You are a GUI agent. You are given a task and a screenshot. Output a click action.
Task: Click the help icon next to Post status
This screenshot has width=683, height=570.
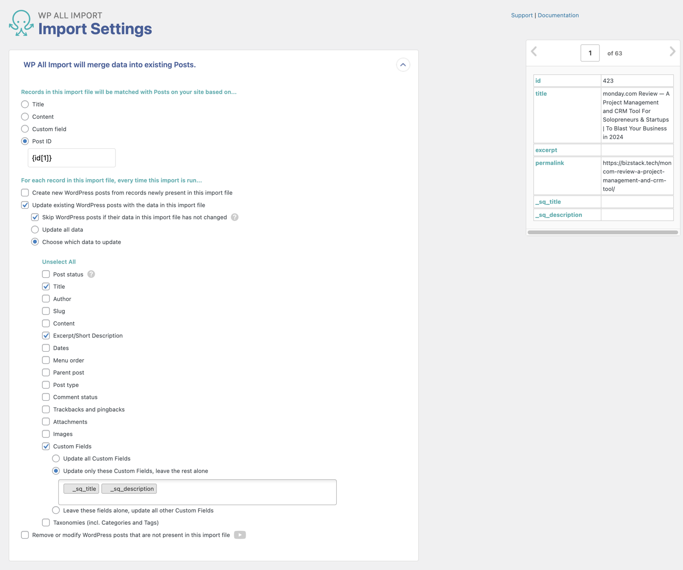(91, 274)
